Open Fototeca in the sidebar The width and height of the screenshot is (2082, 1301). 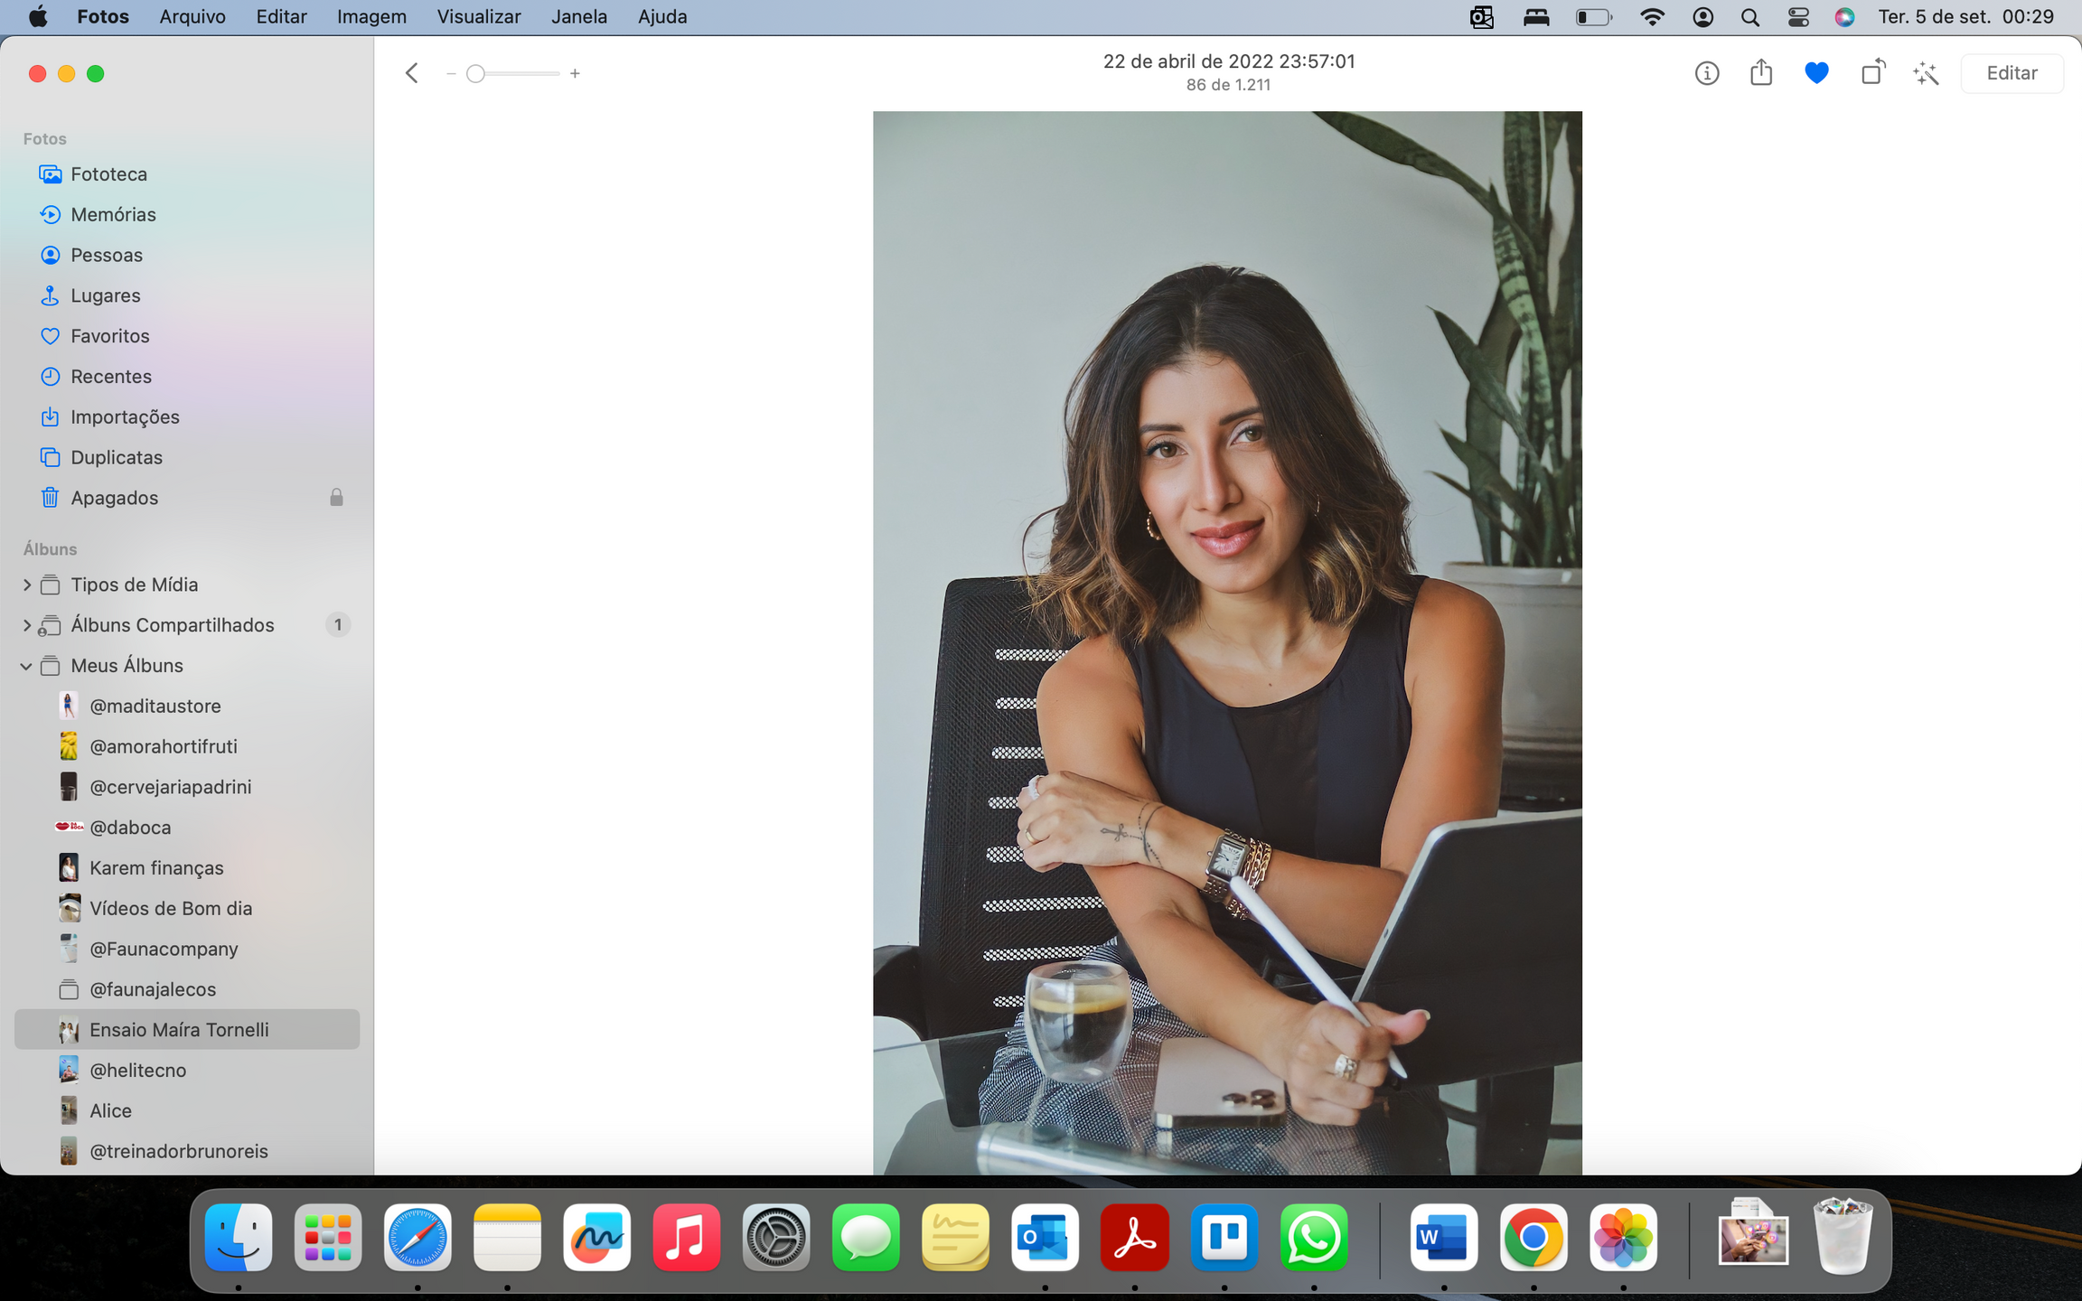[187, 173]
